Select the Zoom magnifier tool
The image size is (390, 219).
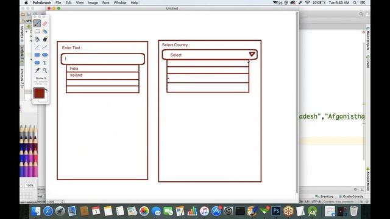tap(44, 71)
